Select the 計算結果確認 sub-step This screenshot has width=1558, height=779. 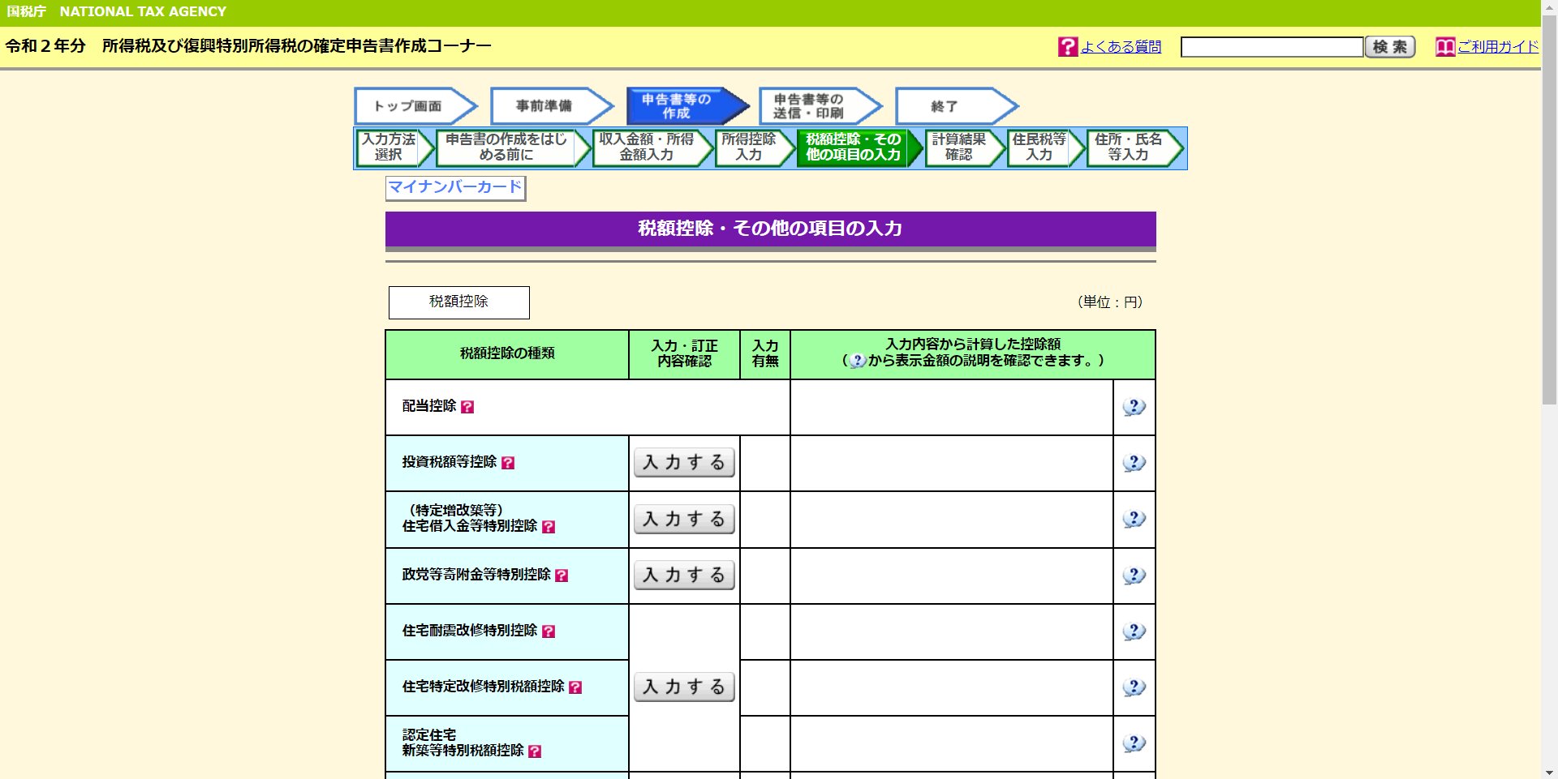tap(964, 148)
